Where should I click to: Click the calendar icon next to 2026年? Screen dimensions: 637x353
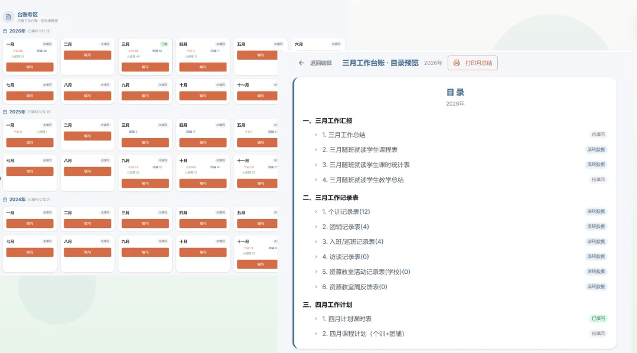[5, 31]
